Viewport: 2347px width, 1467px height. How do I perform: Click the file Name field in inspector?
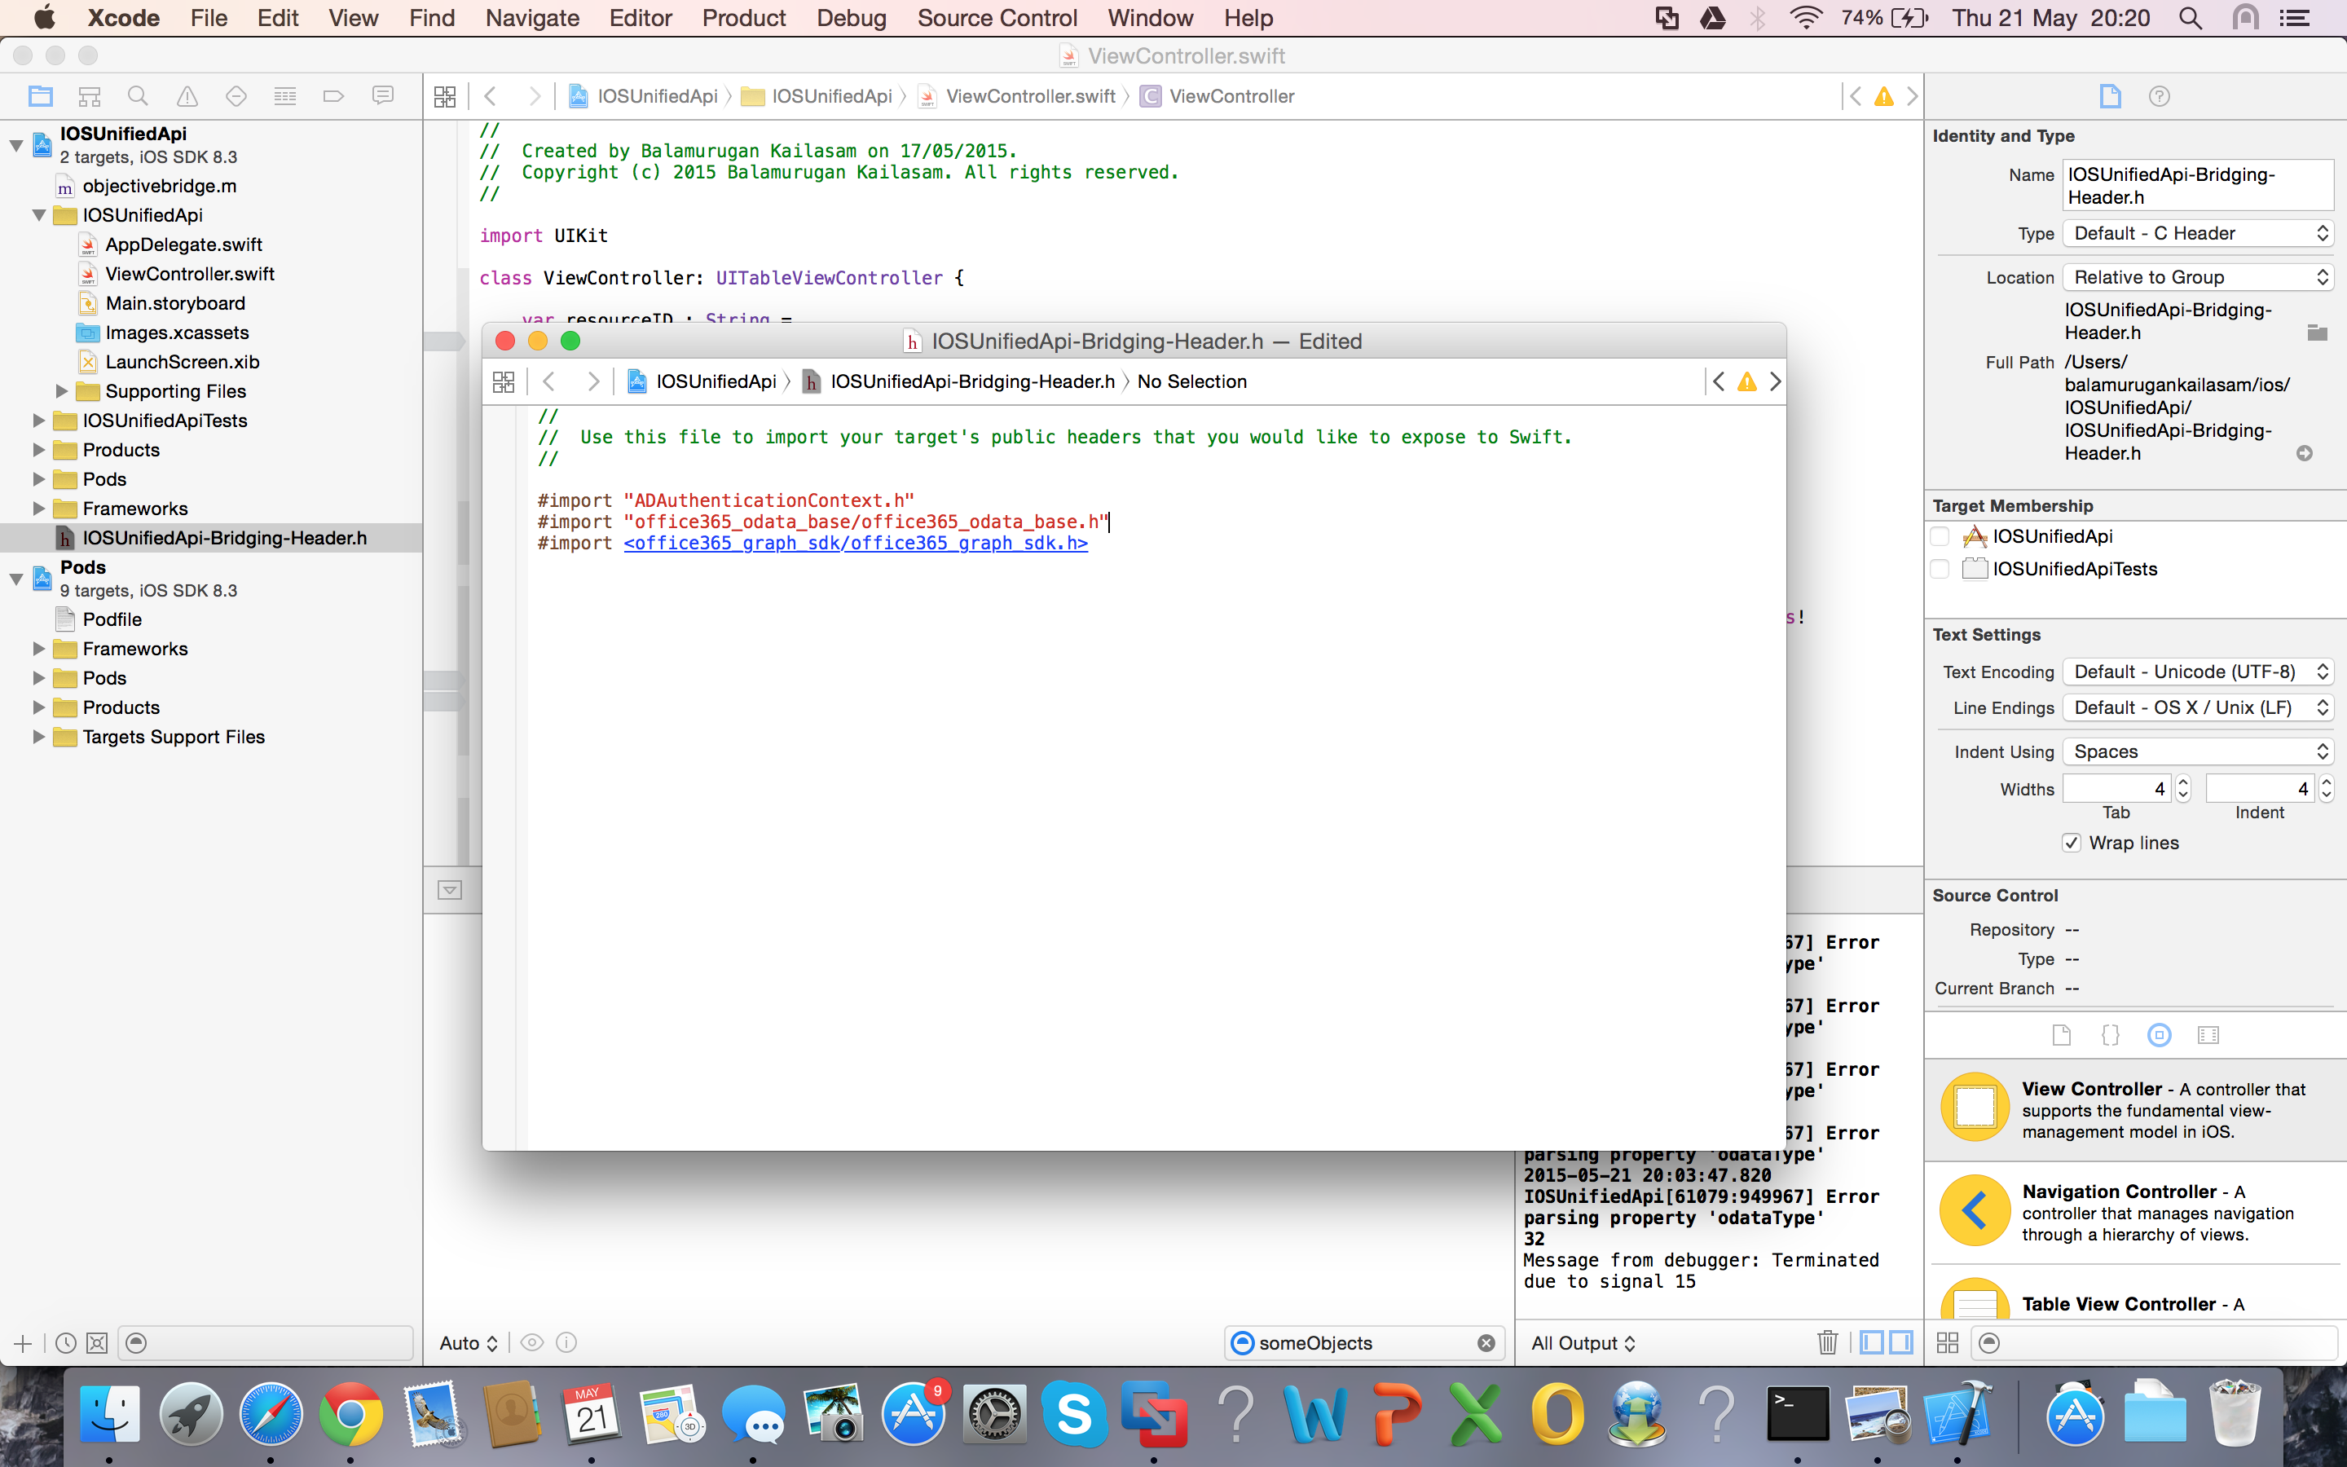(2198, 185)
